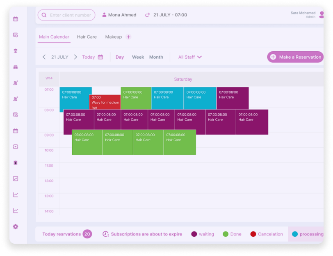The height and width of the screenshot is (256, 333).
Task: Jump to Today's date
Action: (88, 57)
